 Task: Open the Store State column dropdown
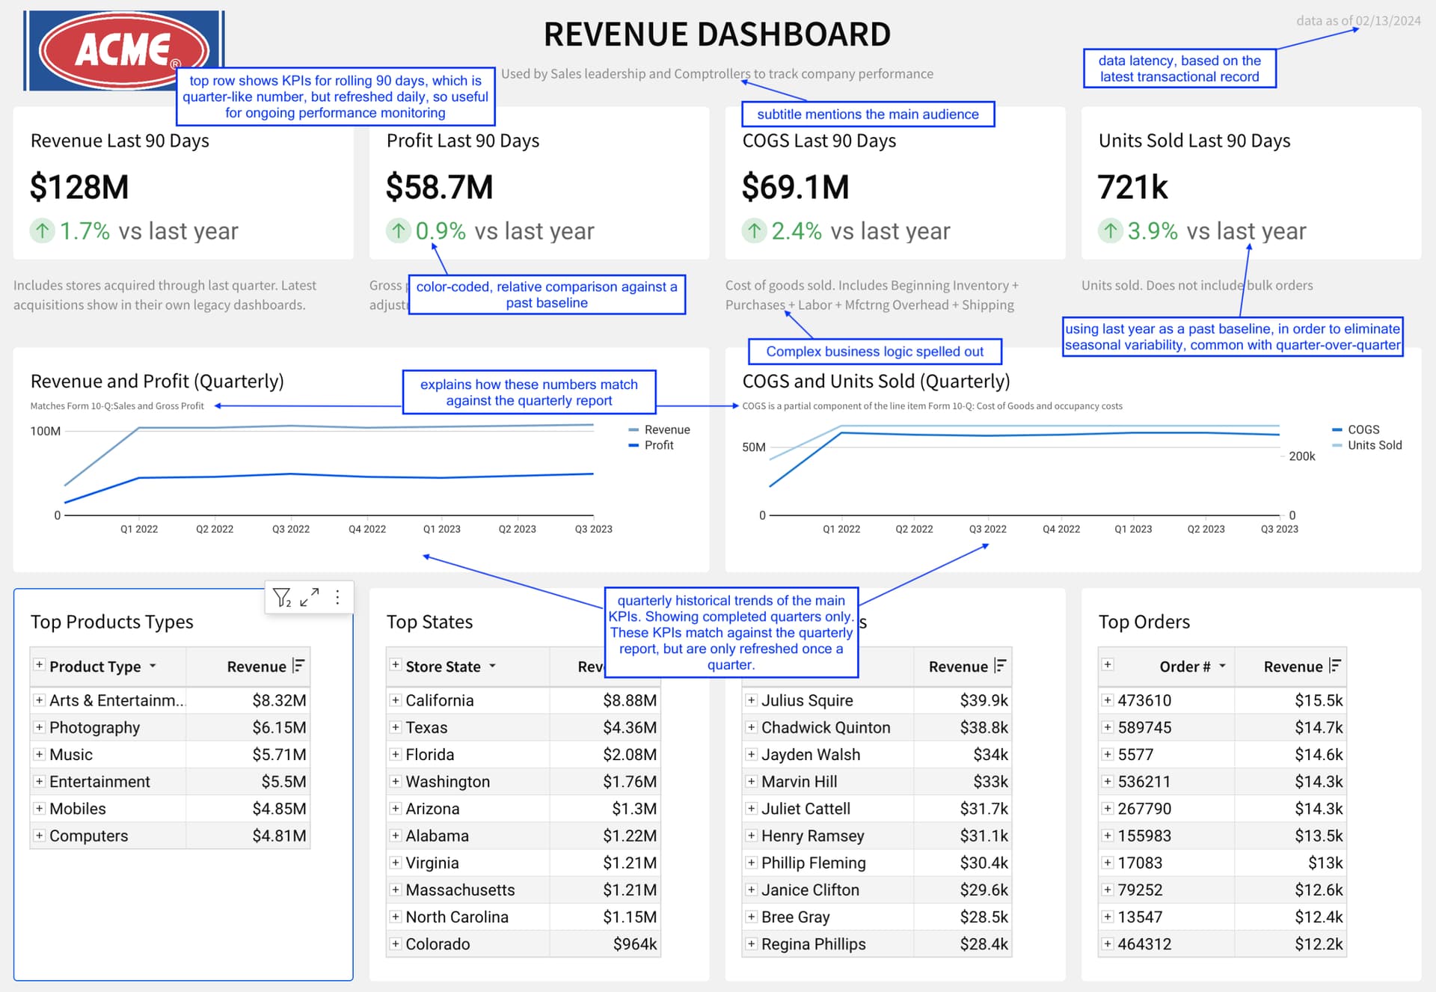[x=491, y=666]
